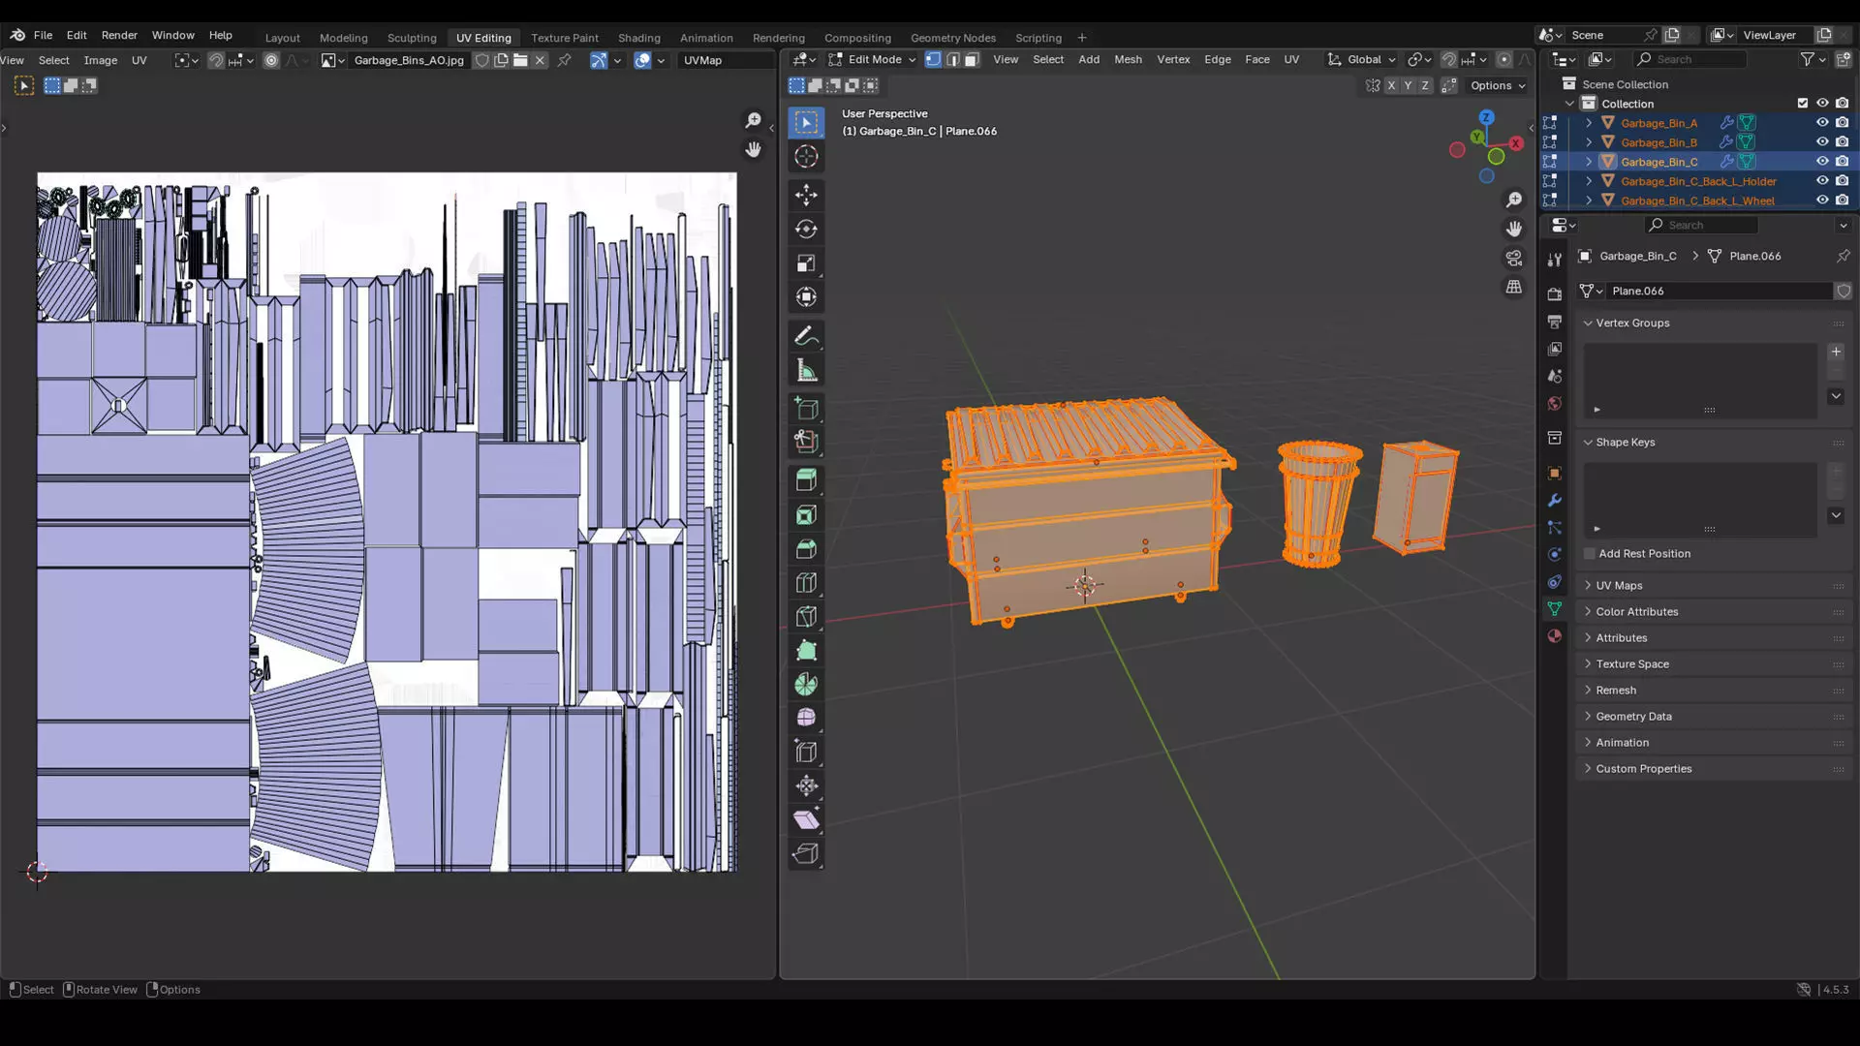The width and height of the screenshot is (1860, 1046).
Task: Select the Shrink/Fatten tool
Action: tap(806, 785)
